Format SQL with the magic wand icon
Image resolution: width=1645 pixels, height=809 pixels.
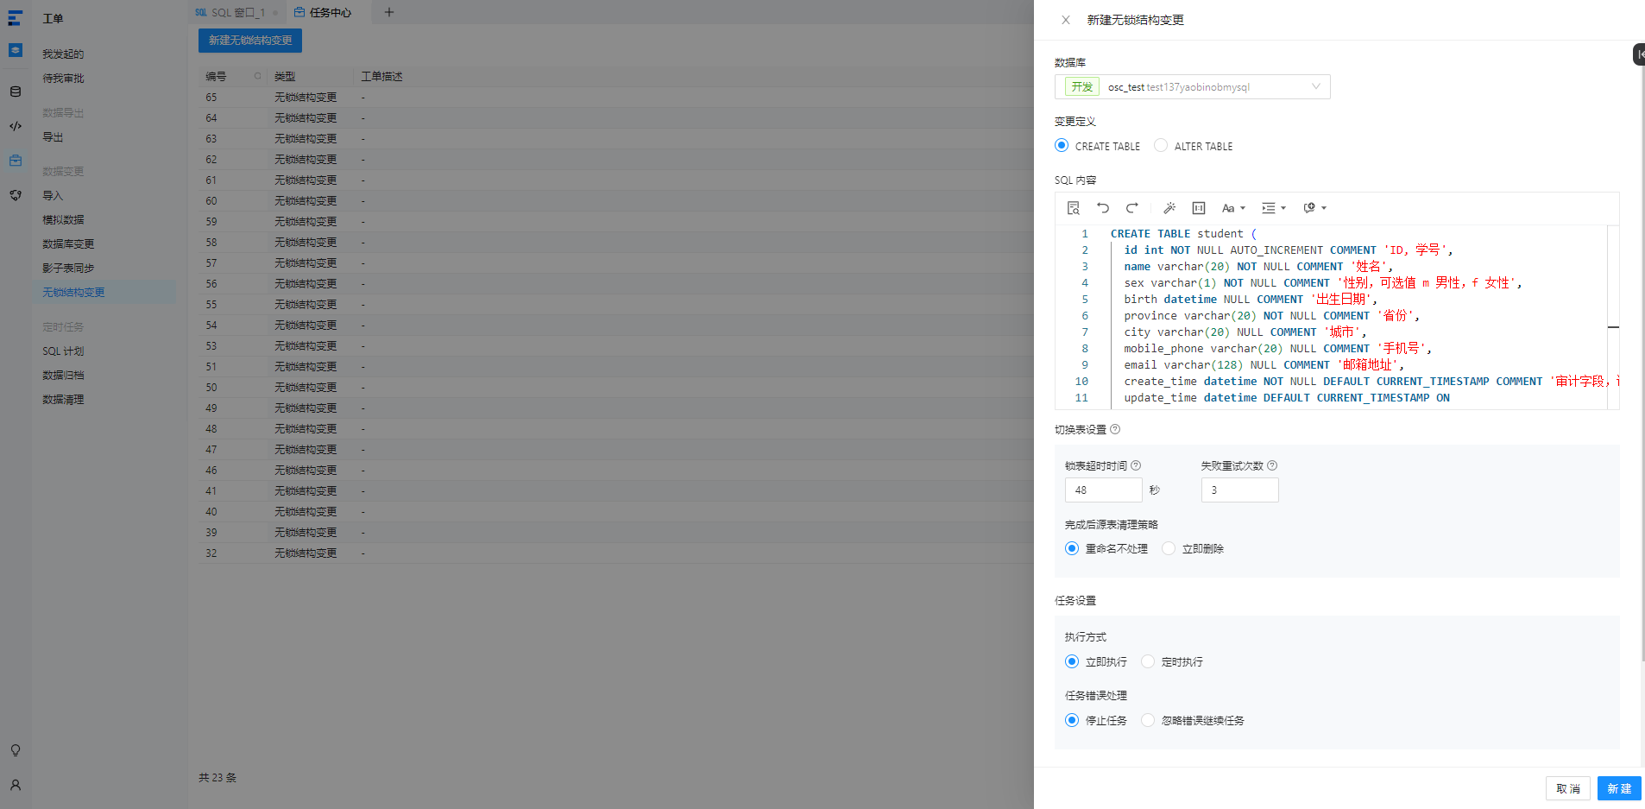[x=1169, y=208]
